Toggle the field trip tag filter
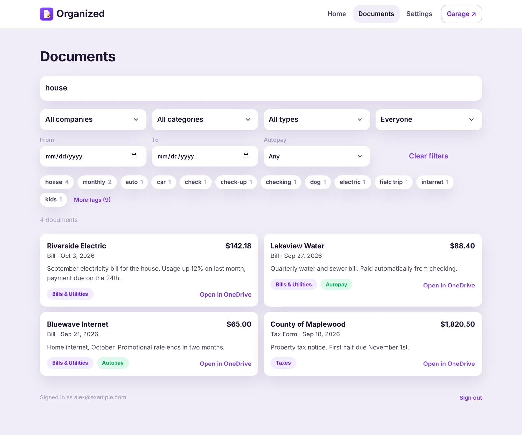The width and height of the screenshot is (522, 435). (x=393, y=182)
